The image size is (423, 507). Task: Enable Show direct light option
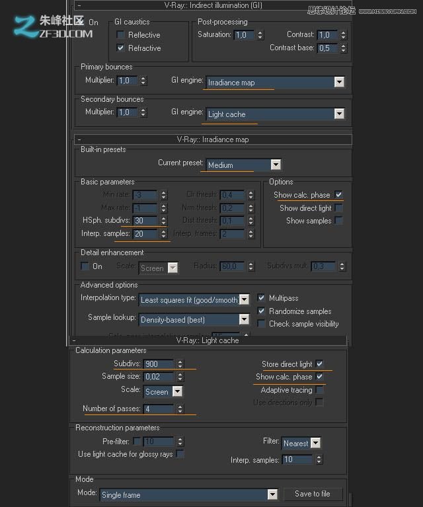click(x=338, y=208)
